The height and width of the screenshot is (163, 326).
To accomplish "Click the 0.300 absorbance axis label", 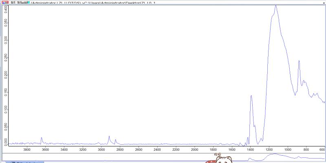I will coord(6,41).
